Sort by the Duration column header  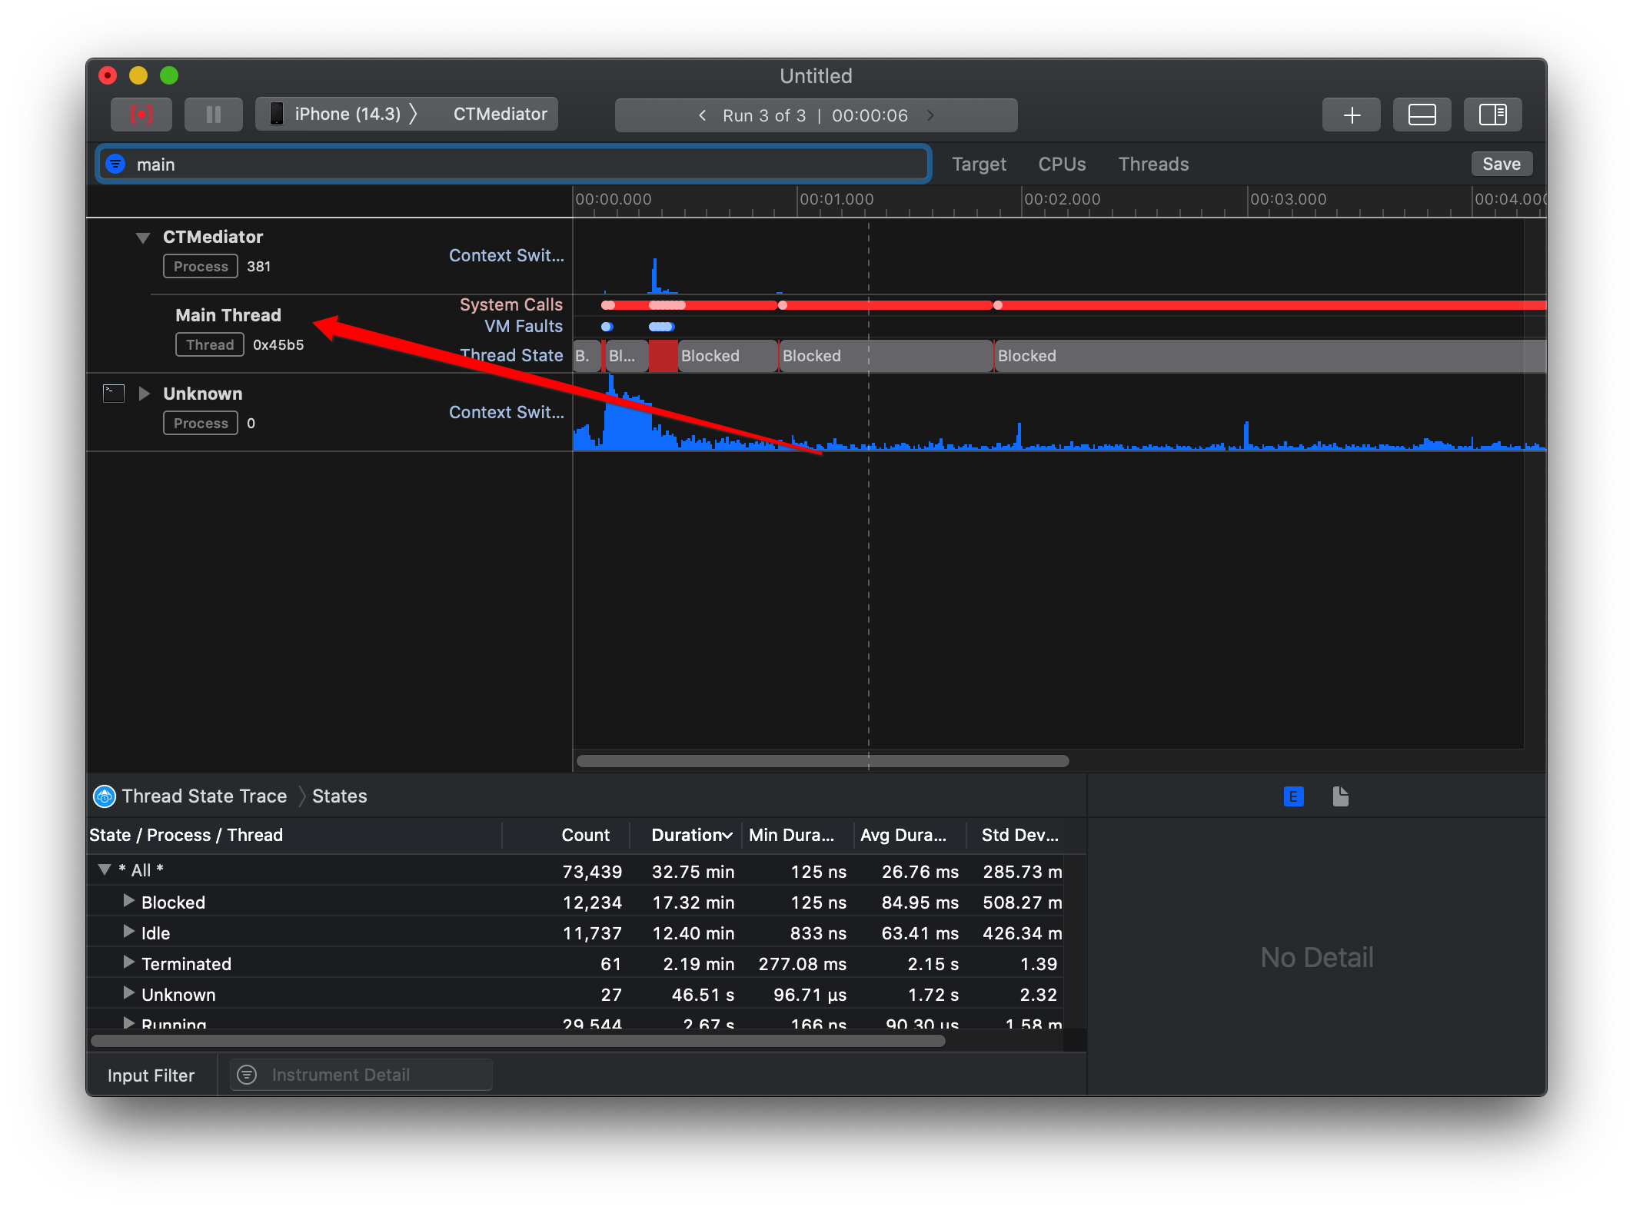pyautogui.click(x=690, y=836)
